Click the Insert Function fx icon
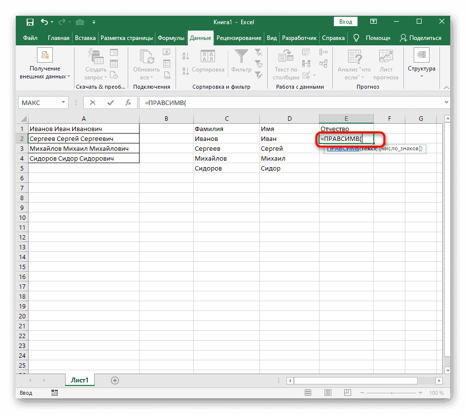The image size is (466, 414). [129, 103]
